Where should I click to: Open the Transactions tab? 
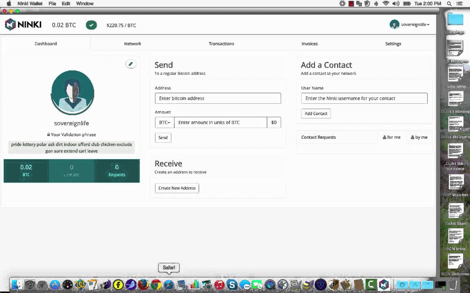221,44
